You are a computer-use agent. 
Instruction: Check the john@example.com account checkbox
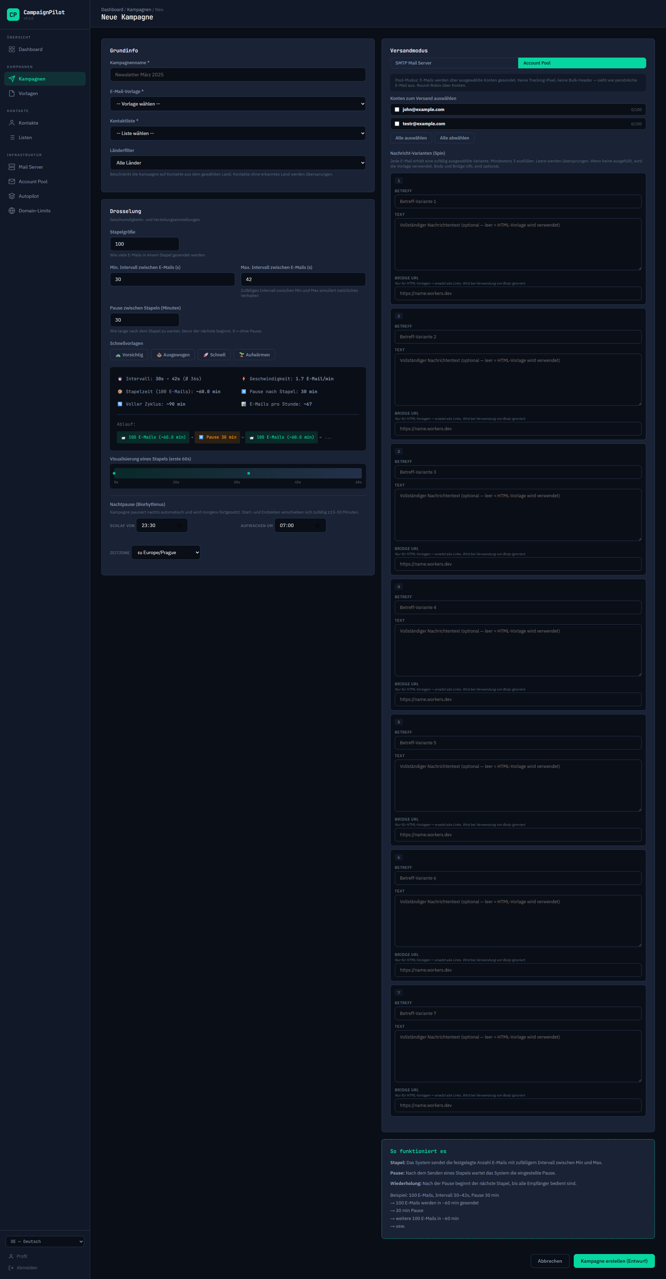(x=397, y=109)
